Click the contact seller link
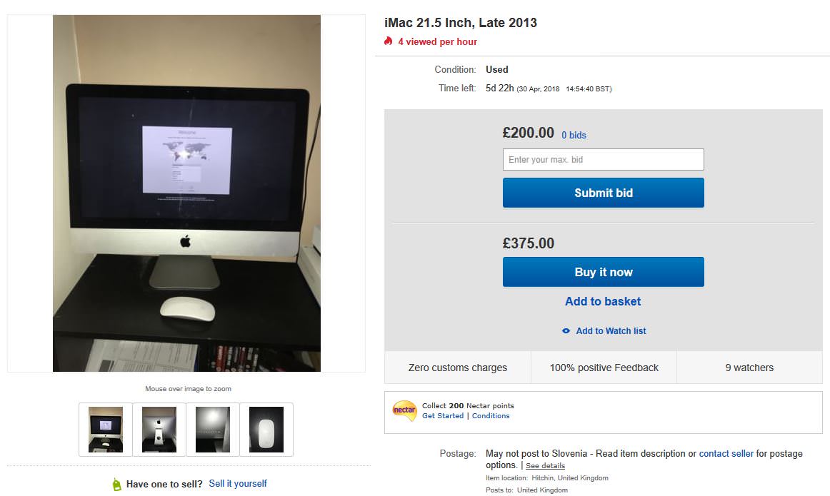Viewport: 830px width, 496px height. pyautogui.click(x=726, y=454)
